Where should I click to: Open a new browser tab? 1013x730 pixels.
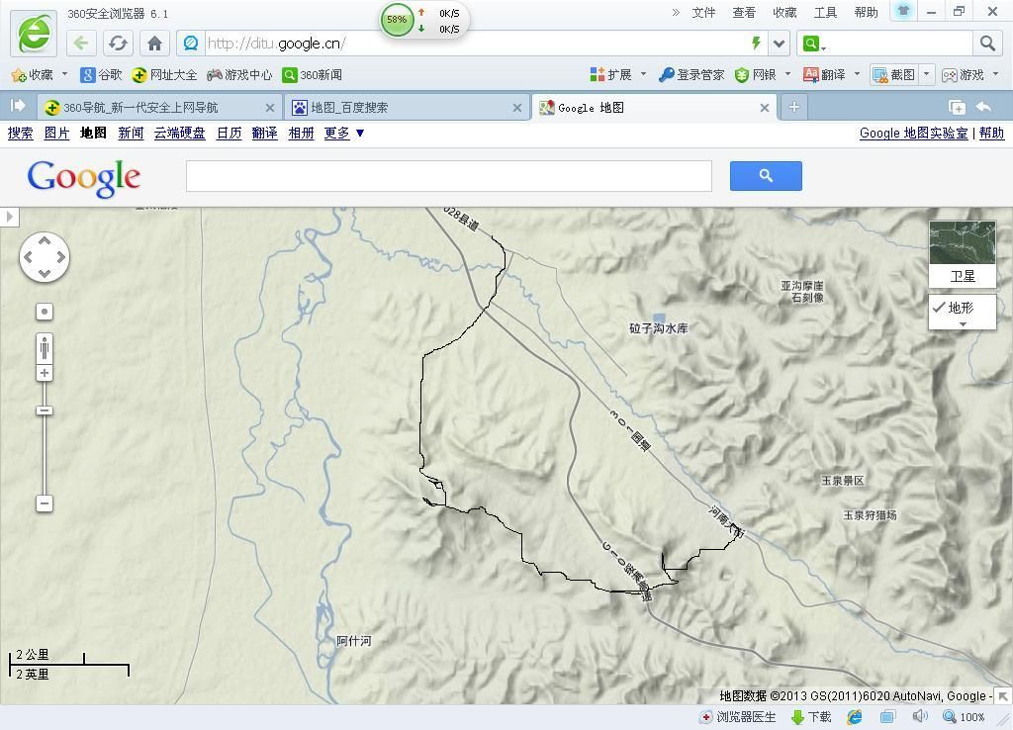point(793,107)
